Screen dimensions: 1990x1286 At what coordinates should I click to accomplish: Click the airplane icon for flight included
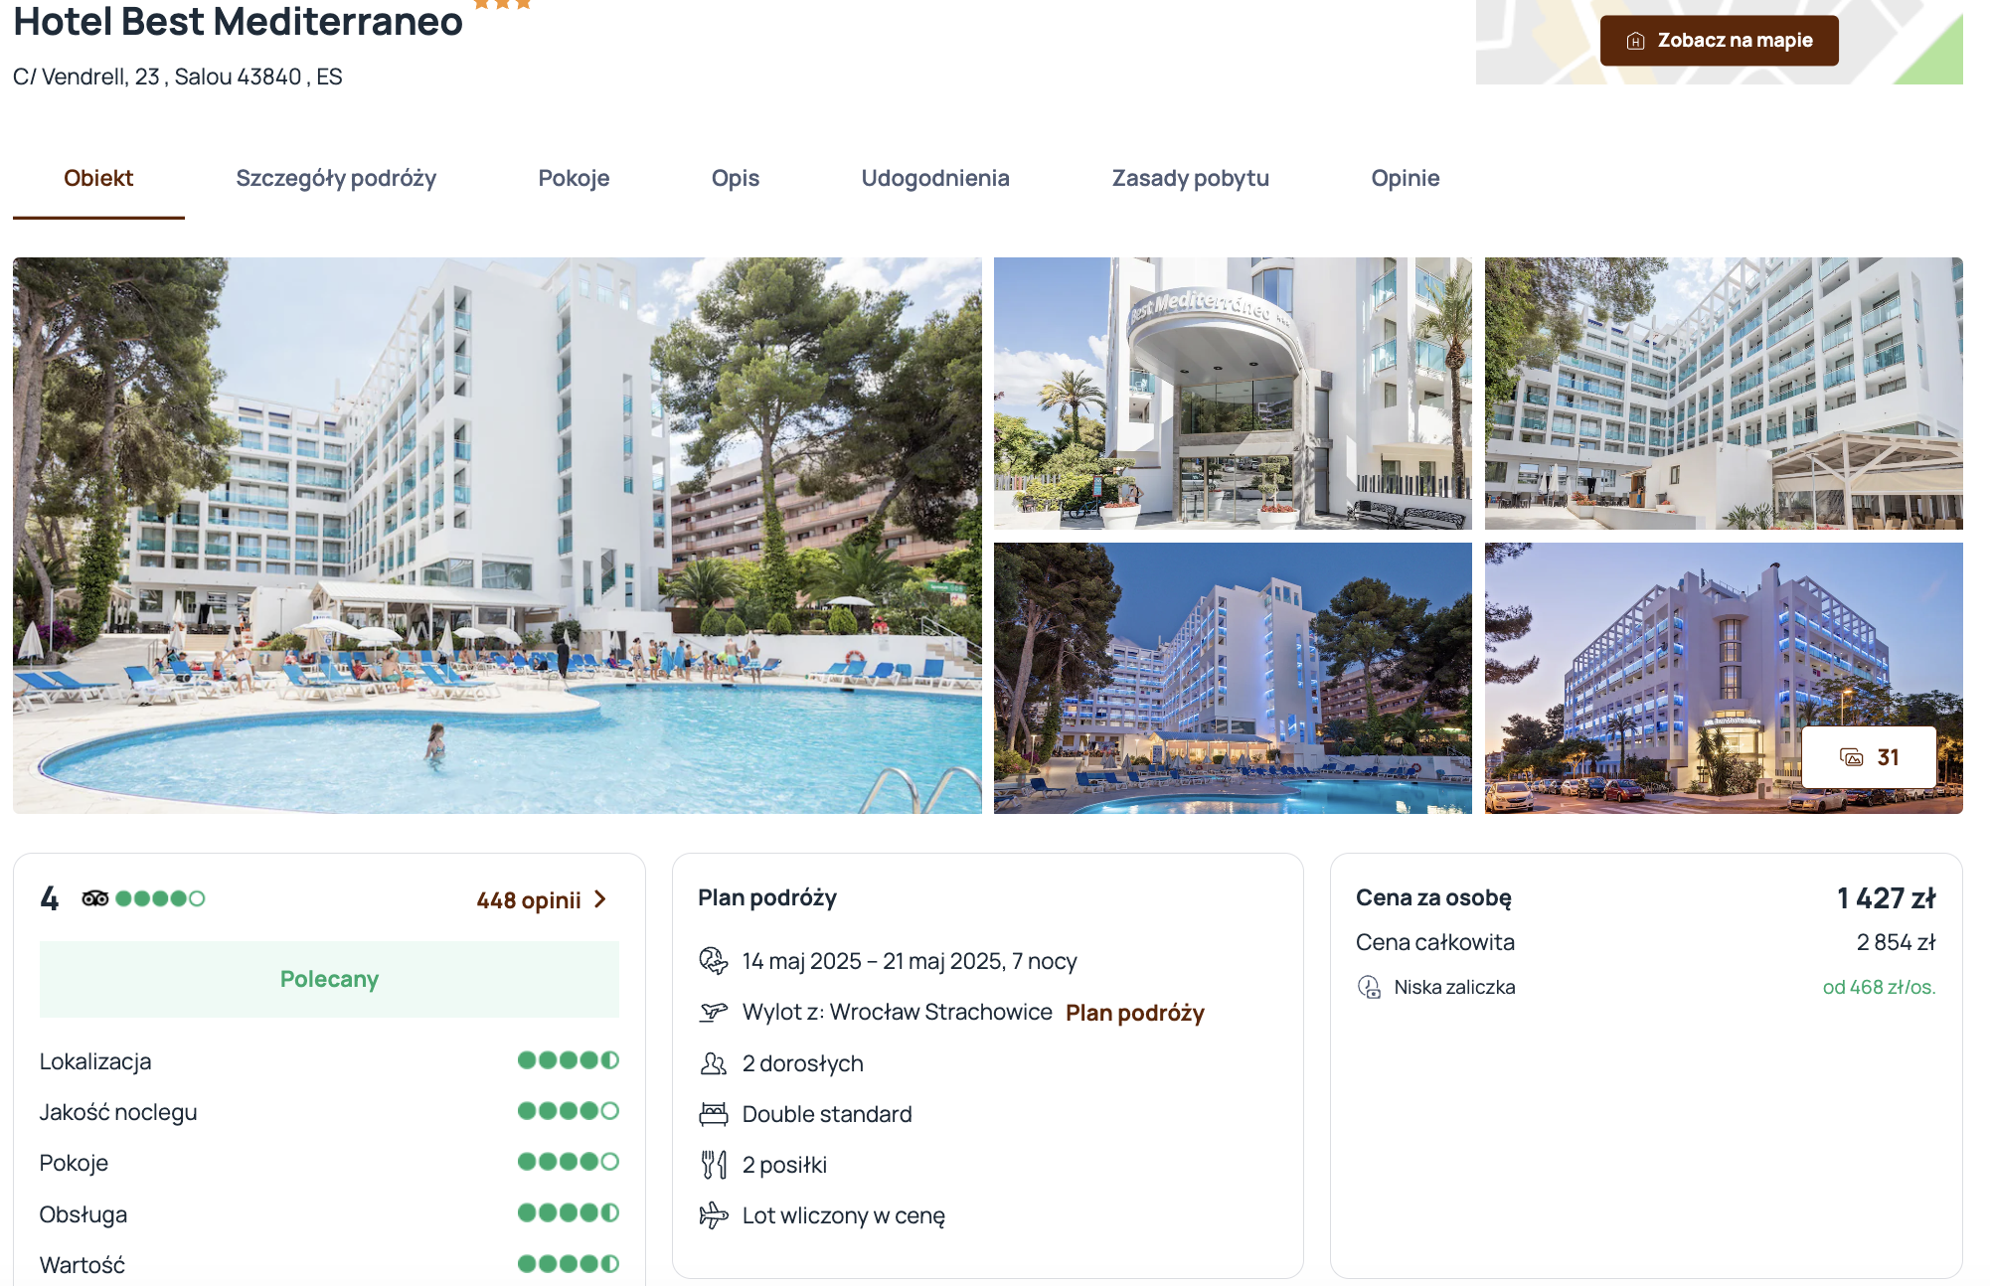point(714,1215)
